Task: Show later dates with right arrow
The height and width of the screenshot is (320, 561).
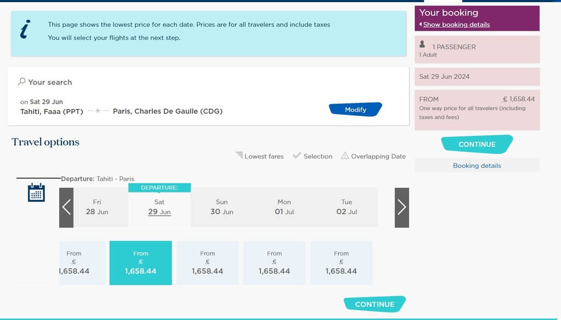Action: coord(402,208)
